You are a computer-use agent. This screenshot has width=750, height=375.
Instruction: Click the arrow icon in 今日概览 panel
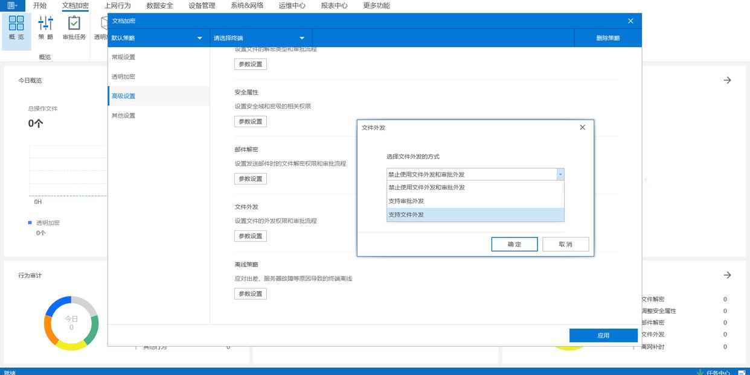pyautogui.click(x=727, y=80)
